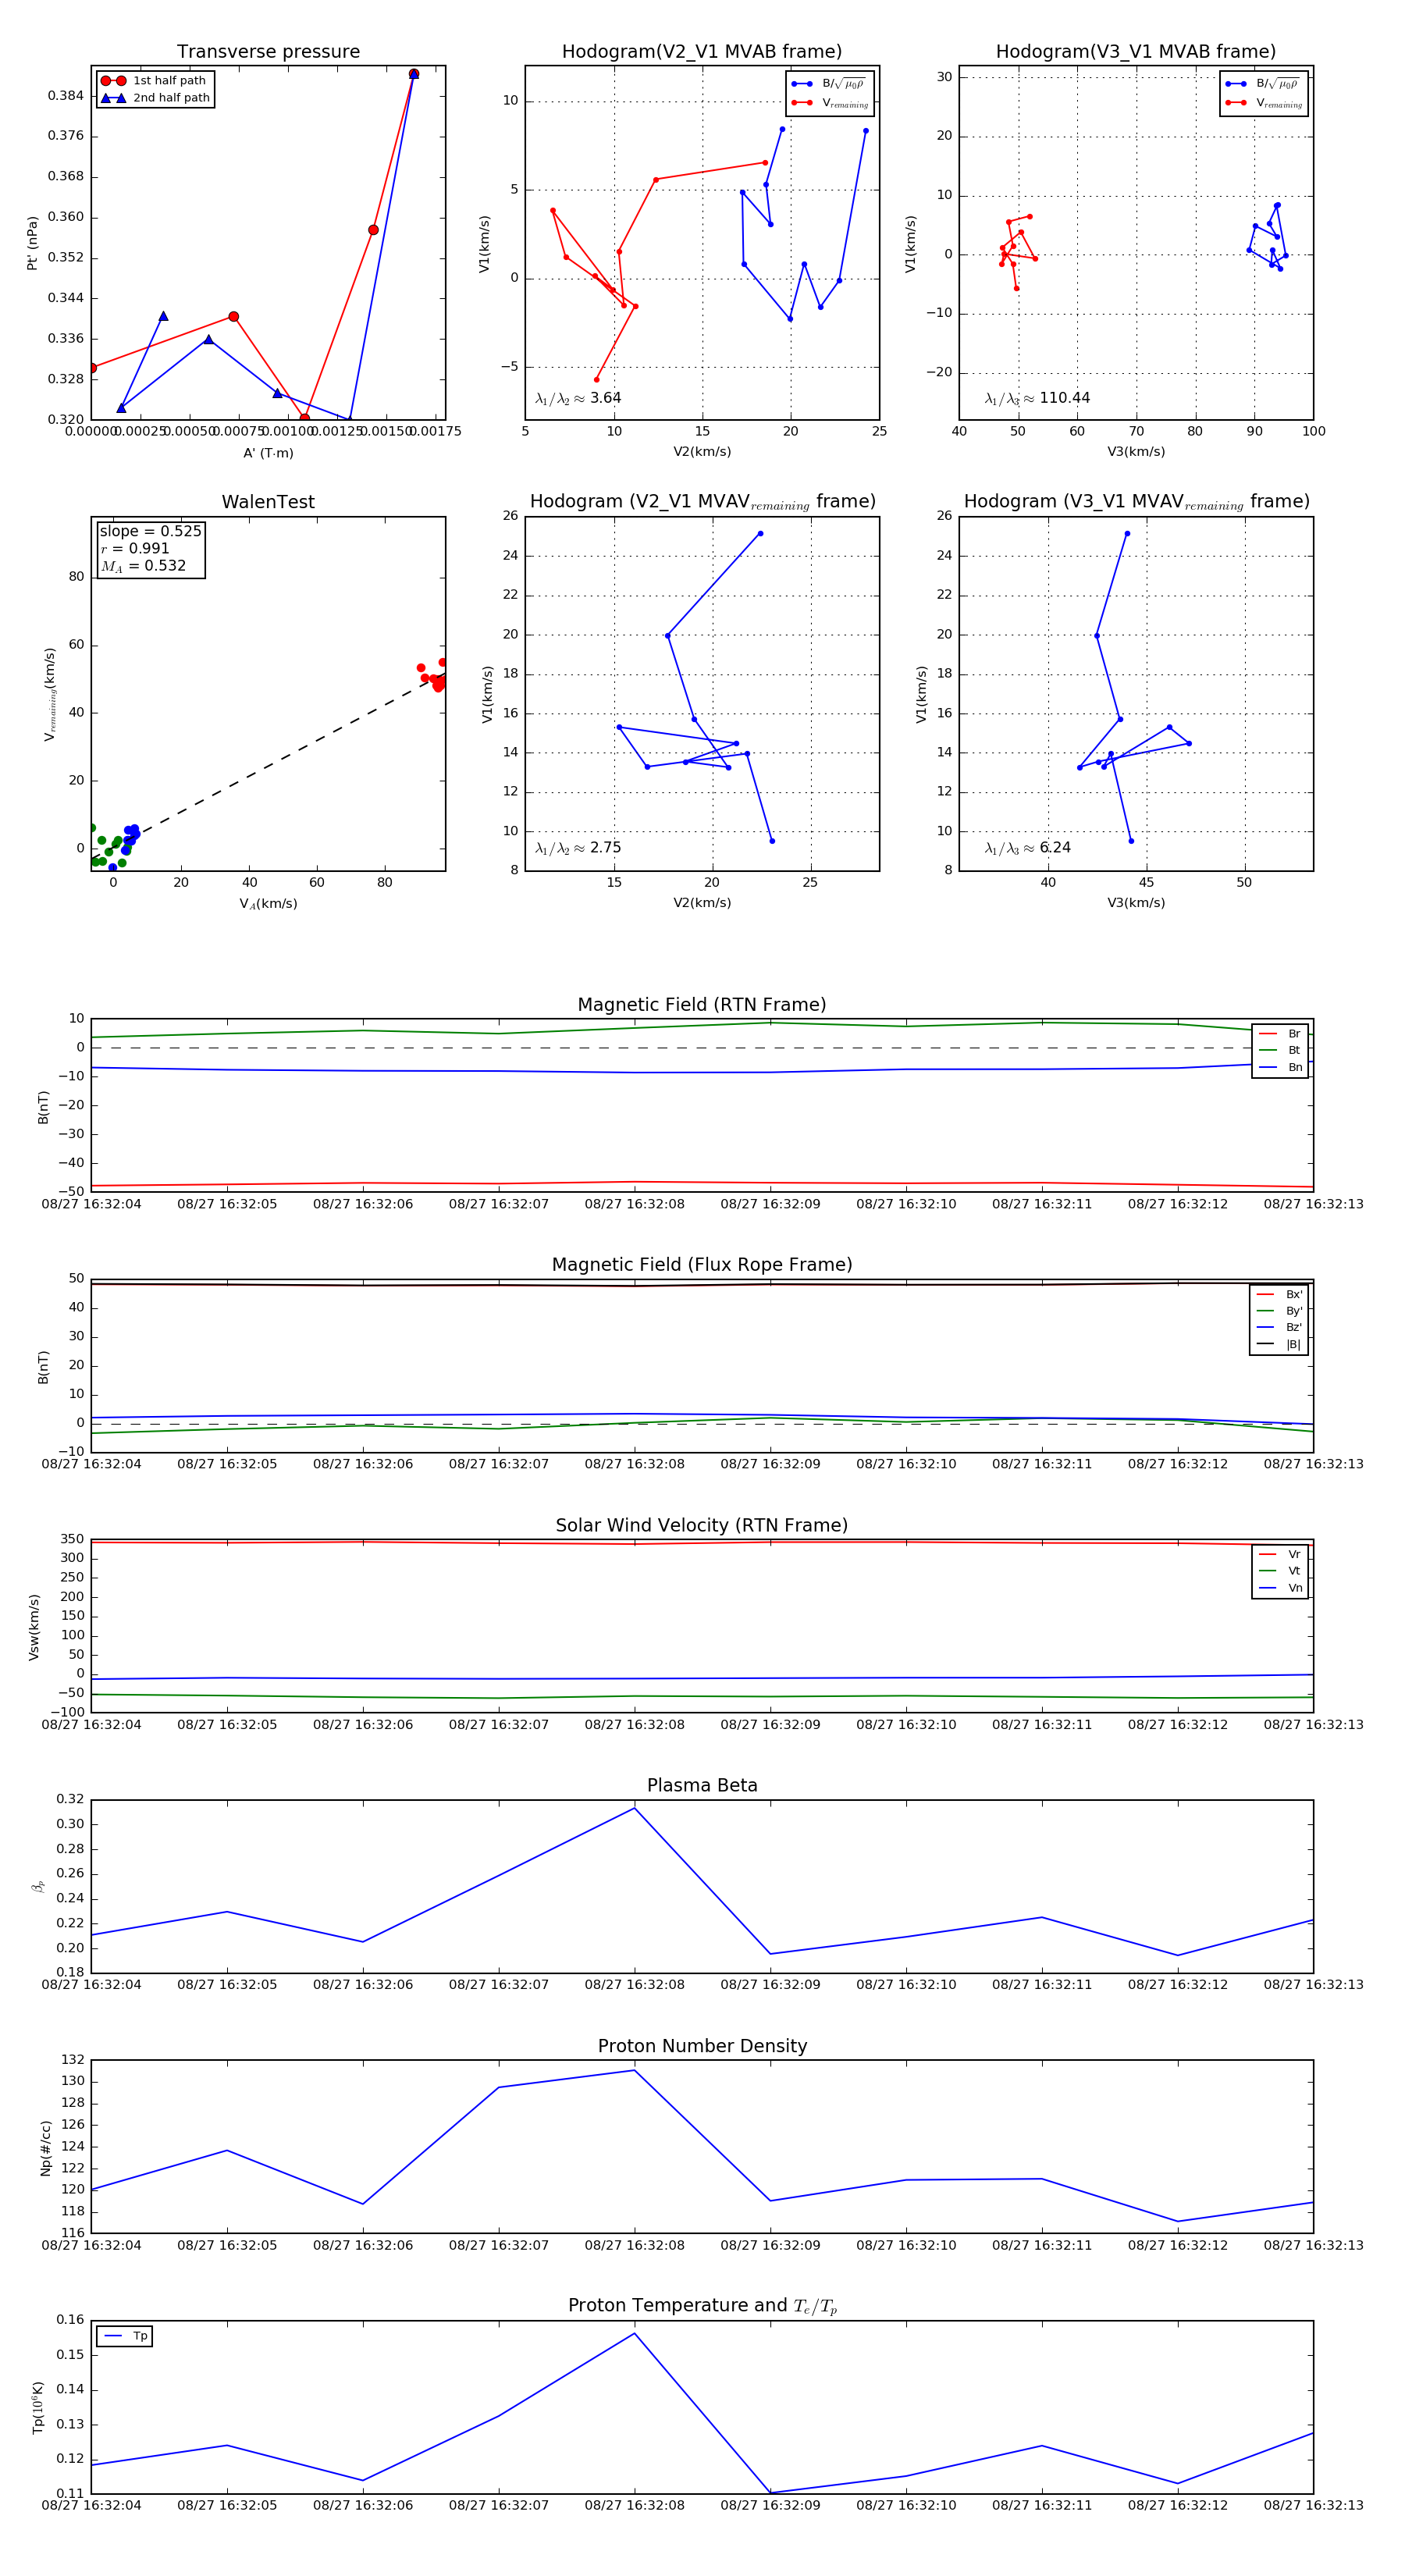1405x2576 pixels.
Task: Click the 'Hodogram(V3_V1 MVAB frame)' title
Action: pyautogui.click(x=1136, y=52)
